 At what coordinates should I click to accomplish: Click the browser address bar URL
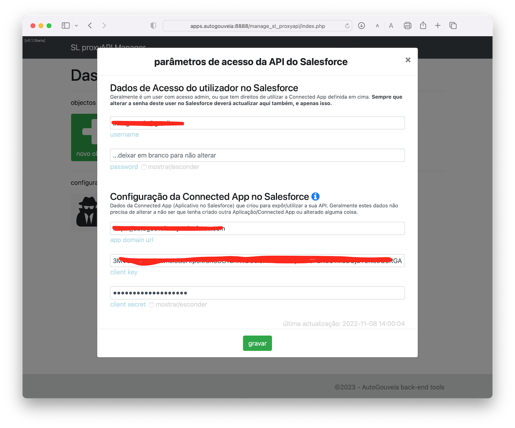(257, 26)
